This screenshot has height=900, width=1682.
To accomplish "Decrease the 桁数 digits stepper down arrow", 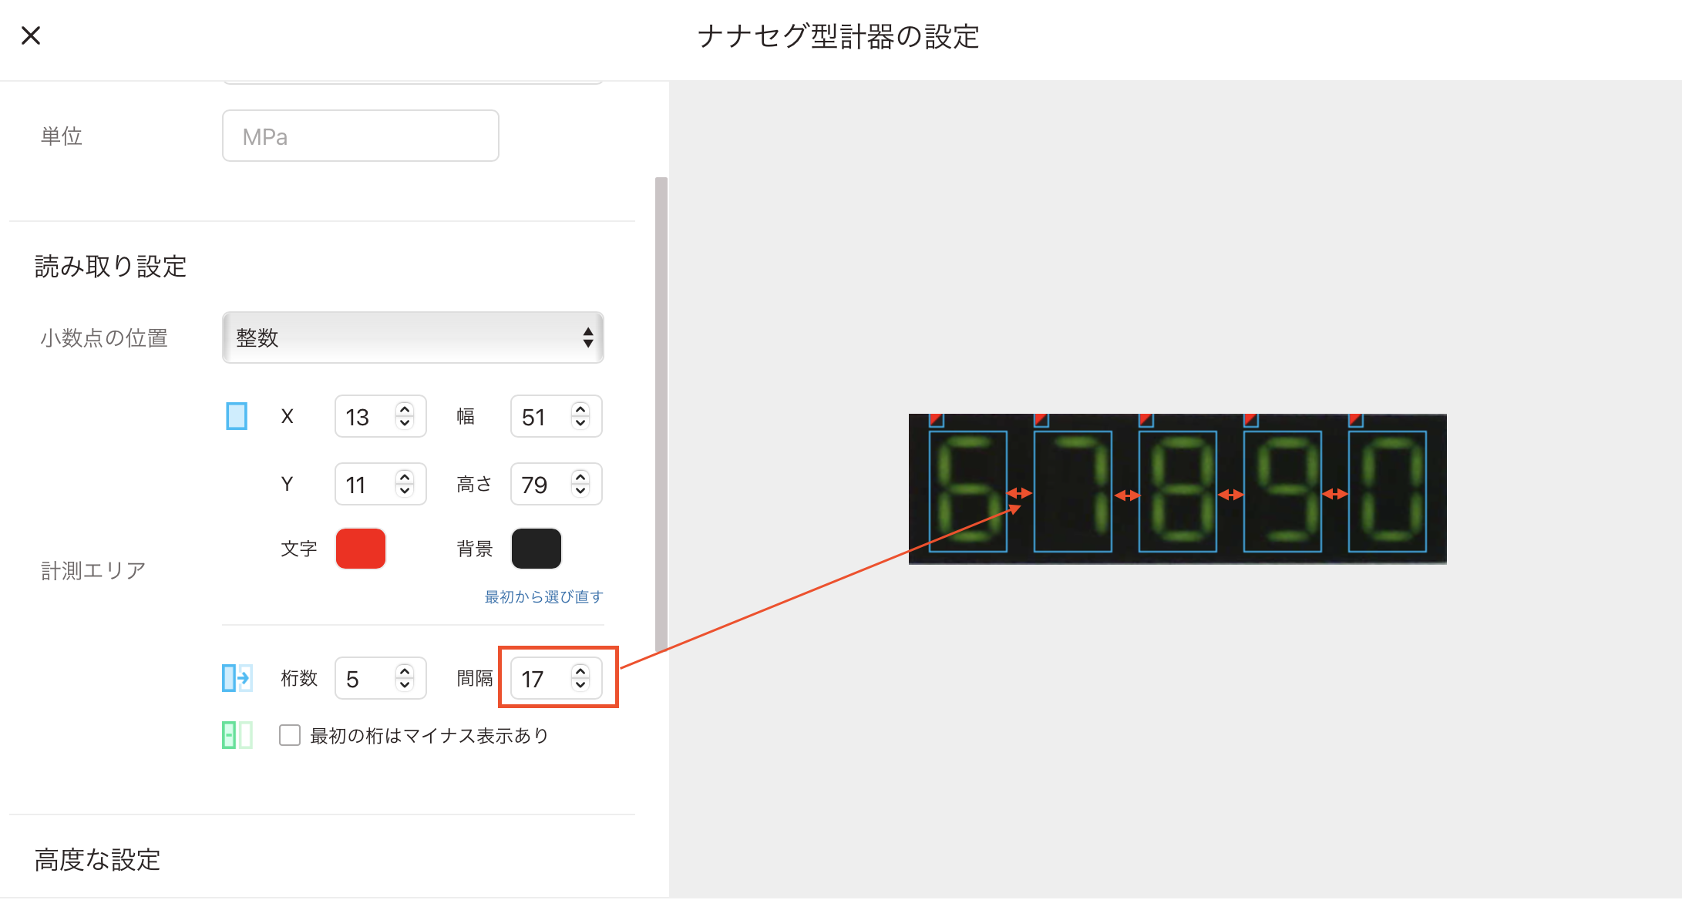I will [x=405, y=686].
